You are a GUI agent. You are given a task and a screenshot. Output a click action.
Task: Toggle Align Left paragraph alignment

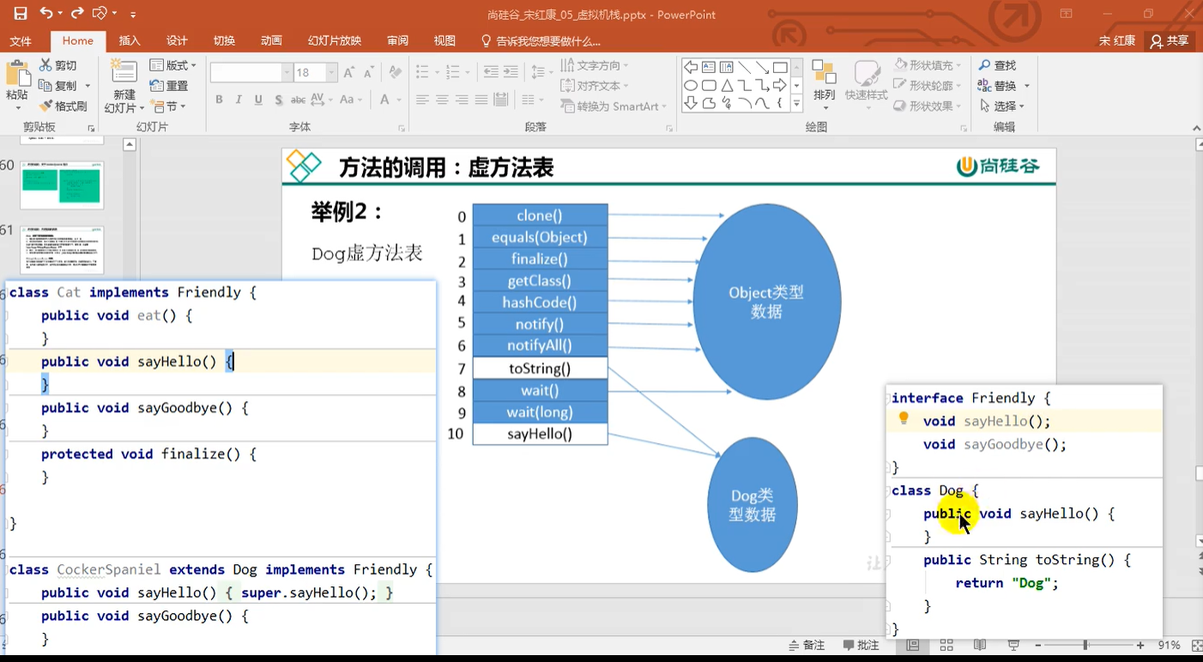[422, 100]
